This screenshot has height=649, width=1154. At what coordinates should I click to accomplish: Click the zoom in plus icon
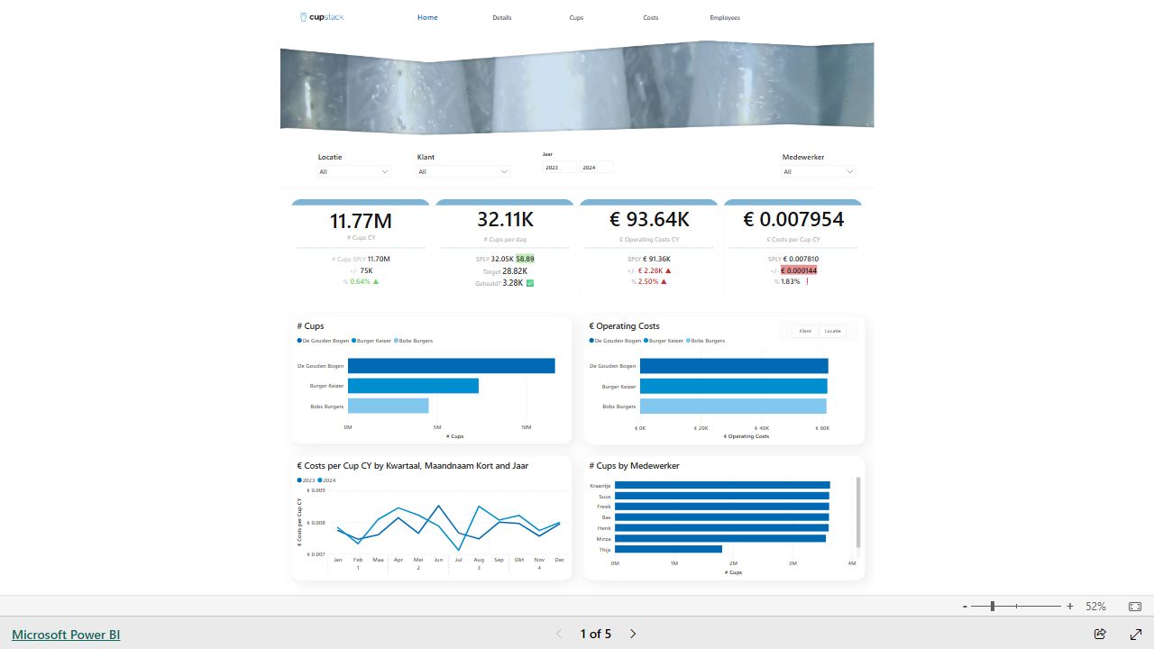[1070, 607]
